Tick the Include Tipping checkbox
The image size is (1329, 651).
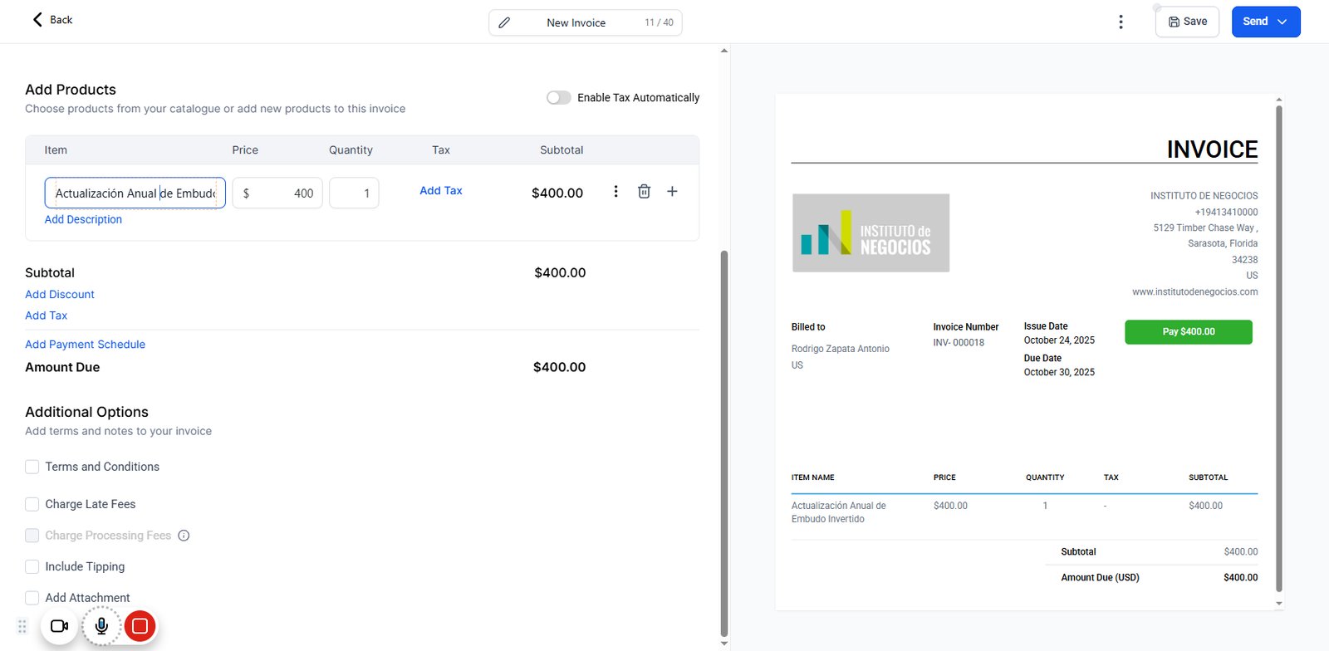(x=32, y=566)
